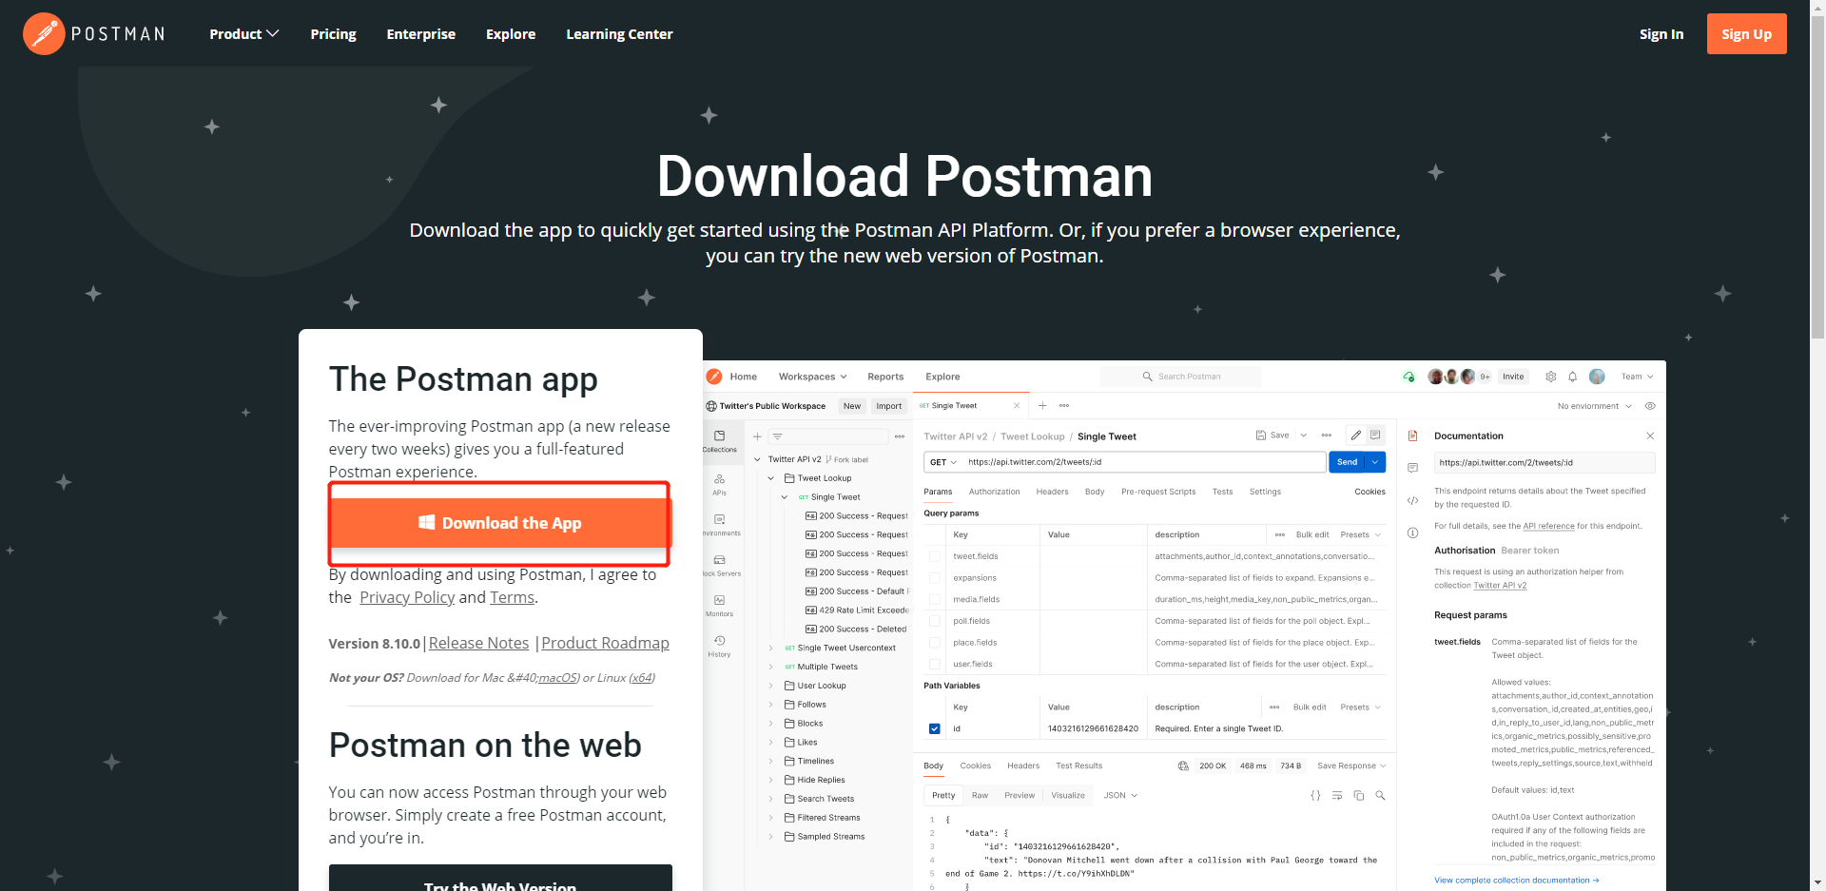Open Explore in the website top navigation
This screenshot has width=1826, height=891.
(511, 34)
